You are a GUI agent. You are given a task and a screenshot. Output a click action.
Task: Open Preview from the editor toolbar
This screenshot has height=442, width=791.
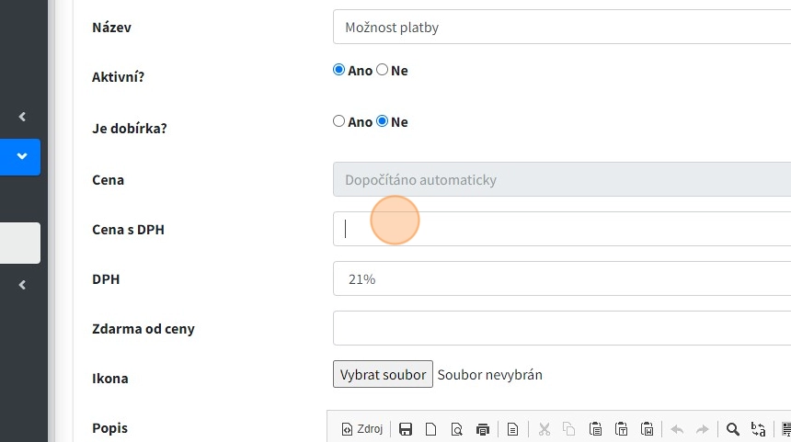[456, 429]
